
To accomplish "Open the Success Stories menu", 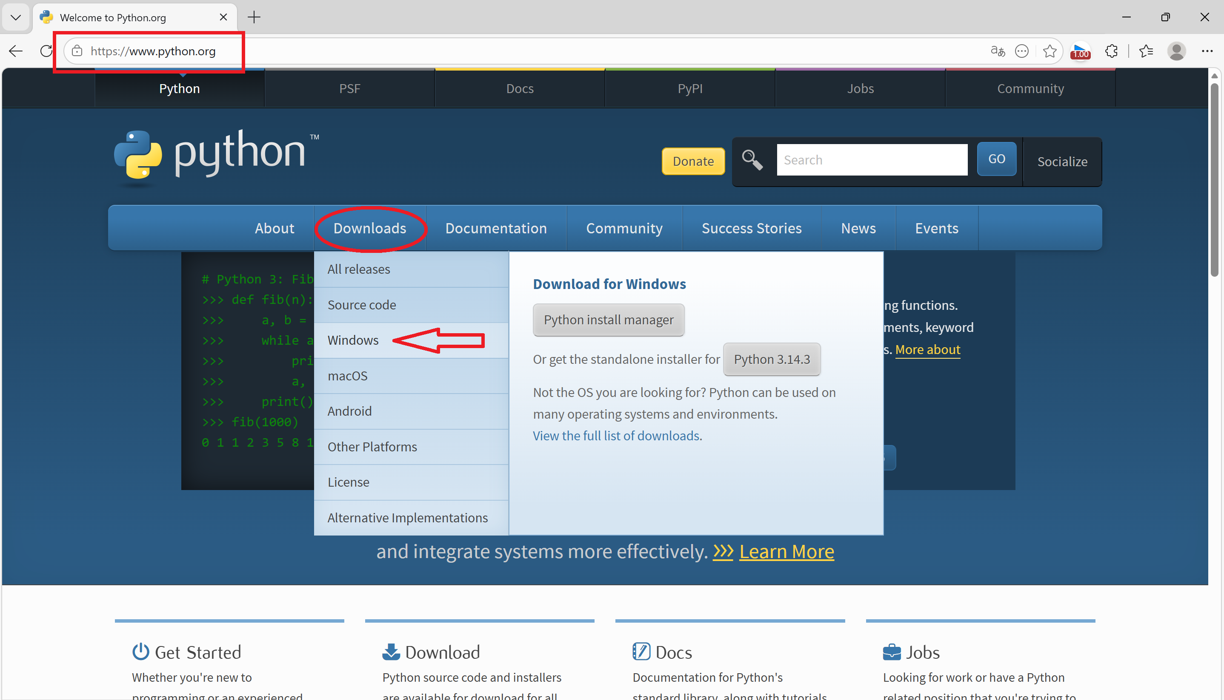I will point(751,228).
